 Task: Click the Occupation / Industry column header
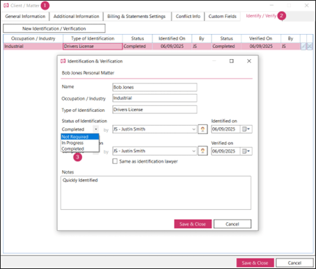(33, 38)
